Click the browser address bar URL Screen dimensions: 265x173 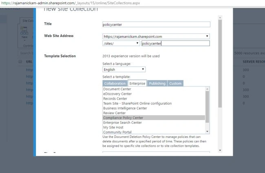pyautogui.click(x=71, y=3)
